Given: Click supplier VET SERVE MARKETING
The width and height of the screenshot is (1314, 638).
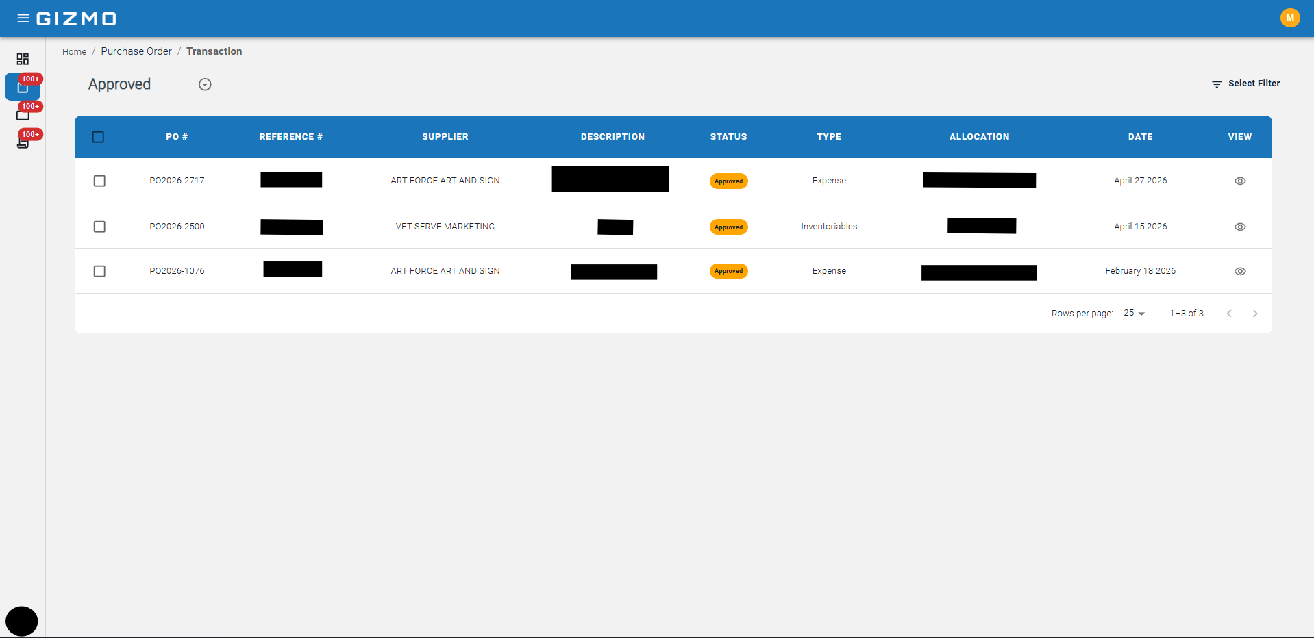Looking at the screenshot, I should [x=445, y=227].
